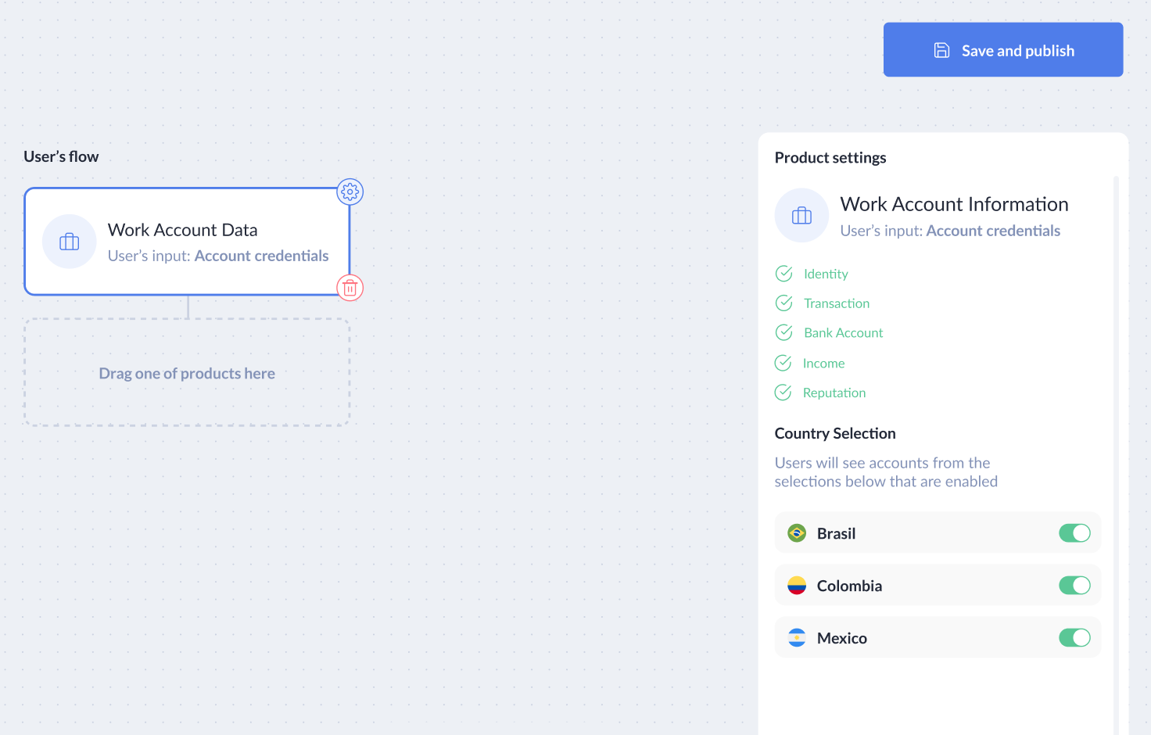Click the 'Bank Account' label
This screenshot has width=1151, height=735.
[x=843, y=333]
